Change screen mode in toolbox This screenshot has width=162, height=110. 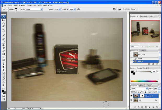(x=3, y=99)
